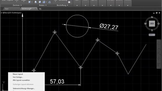
Task: Click the square region icon in Zeichnen panel
Action: click(x=29, y=2)
